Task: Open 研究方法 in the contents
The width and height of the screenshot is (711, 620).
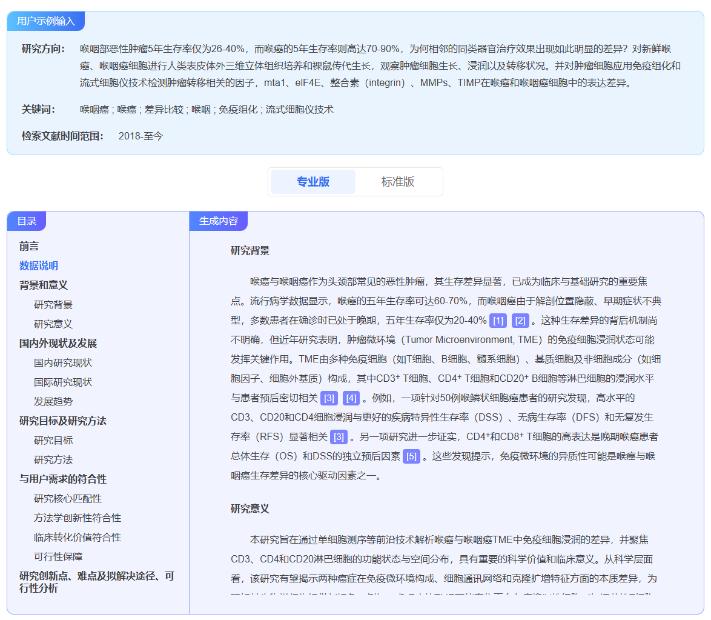Action: click(x=53, y=460)
